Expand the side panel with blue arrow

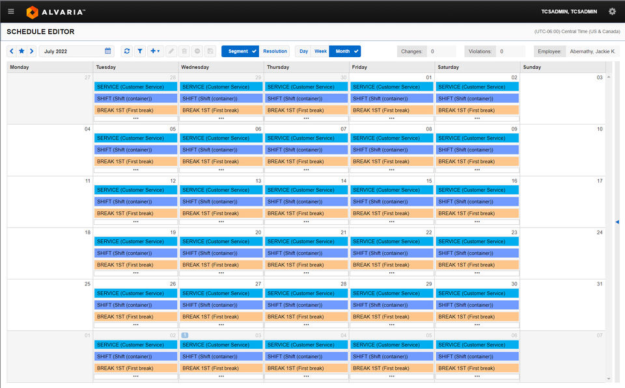(617, 222)
